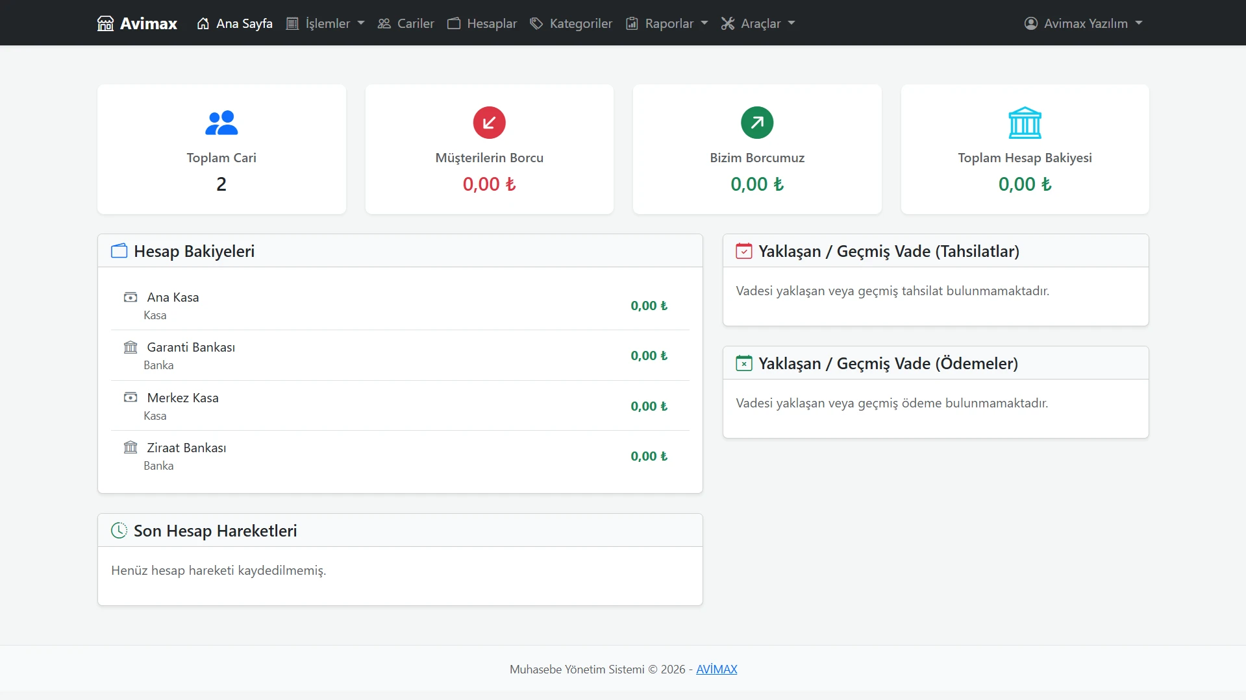Image resolution: width=1246 pixels, height=700 pixels.
Task: Click the footer text Muhasebe Yönetim Sistemi
Action: click(577, 670)
